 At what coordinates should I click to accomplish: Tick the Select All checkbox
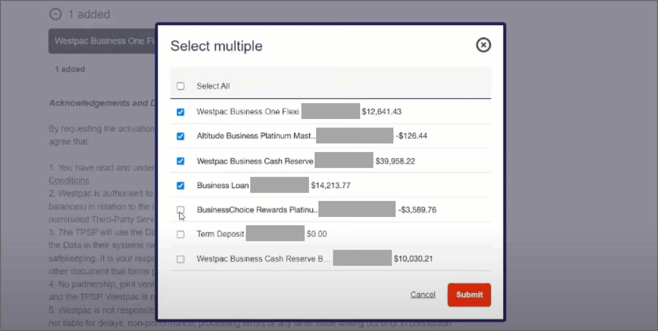point(181,86)
